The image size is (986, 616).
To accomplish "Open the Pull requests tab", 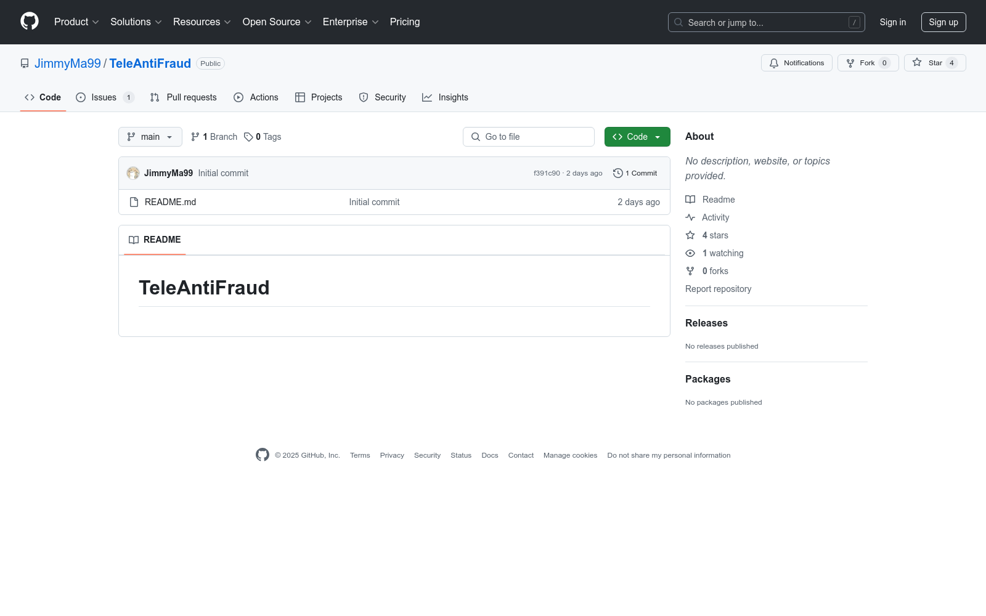I will [184, 97].
